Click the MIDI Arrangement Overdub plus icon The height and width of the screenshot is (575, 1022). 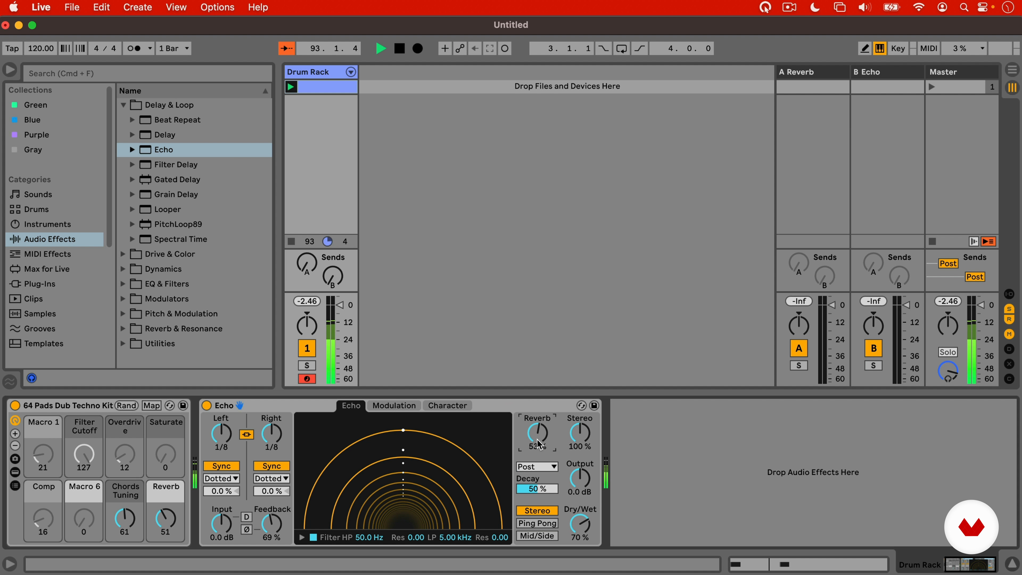coord(445,48)
